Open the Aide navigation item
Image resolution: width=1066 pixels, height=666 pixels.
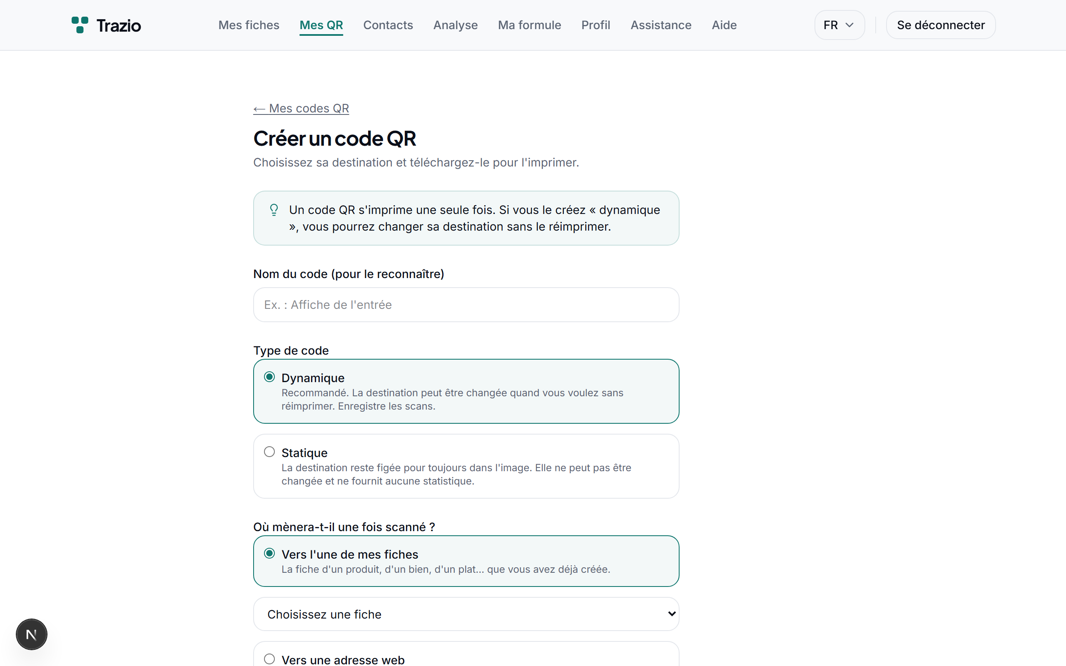(x=724, y=25)
